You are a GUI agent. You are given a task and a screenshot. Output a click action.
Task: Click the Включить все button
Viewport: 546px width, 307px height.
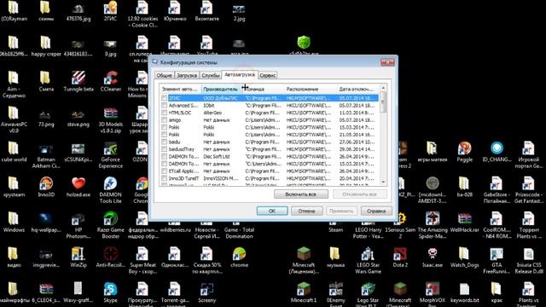pyautogui.click(x=301, y=194)
